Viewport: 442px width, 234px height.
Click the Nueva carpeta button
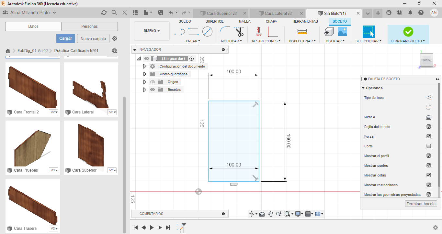pos(93,38)
